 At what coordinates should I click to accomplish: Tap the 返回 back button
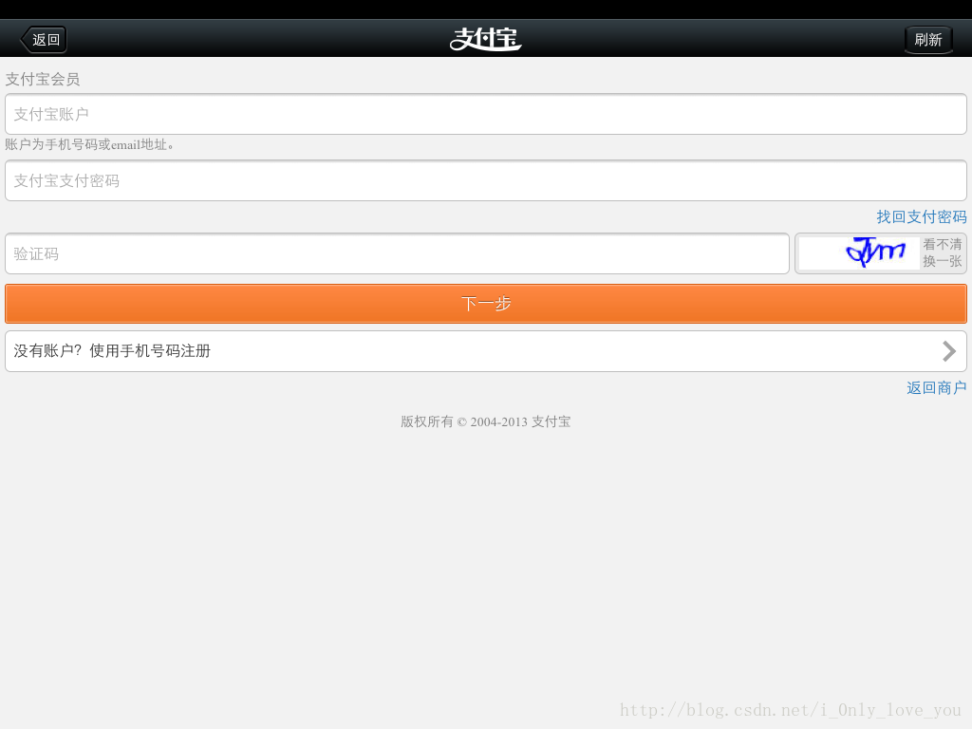pyautogui.click(x=44, y=40)
